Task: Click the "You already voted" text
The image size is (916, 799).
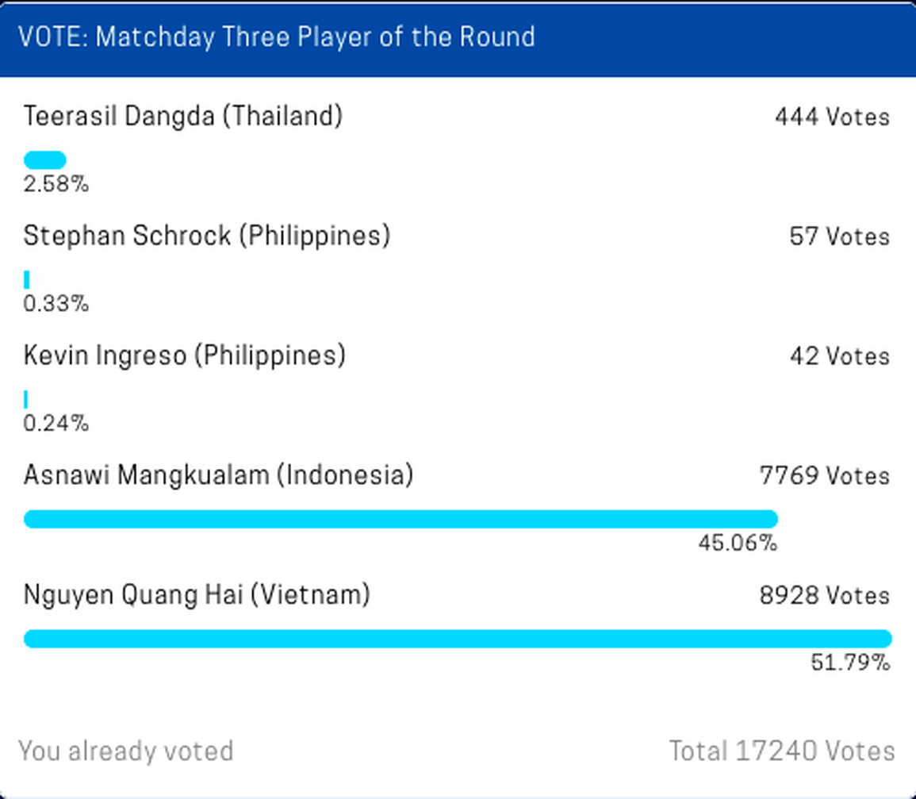Action: point(125,751)
